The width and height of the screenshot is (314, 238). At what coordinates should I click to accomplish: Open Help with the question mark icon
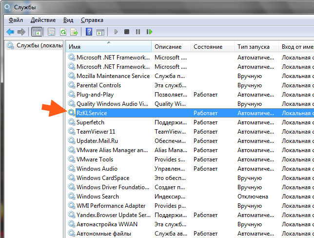tap(89, 32)
